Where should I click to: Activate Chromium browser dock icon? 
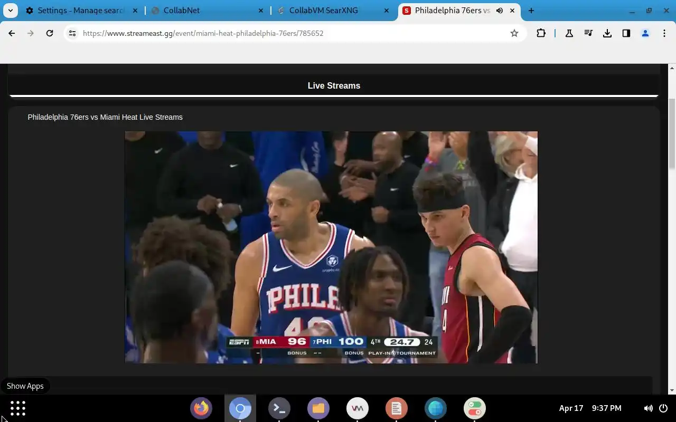[x=240, y=408]
